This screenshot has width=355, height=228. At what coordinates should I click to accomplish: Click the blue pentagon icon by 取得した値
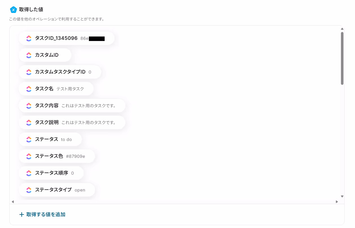pyautogui.click(x=13, y=10)
